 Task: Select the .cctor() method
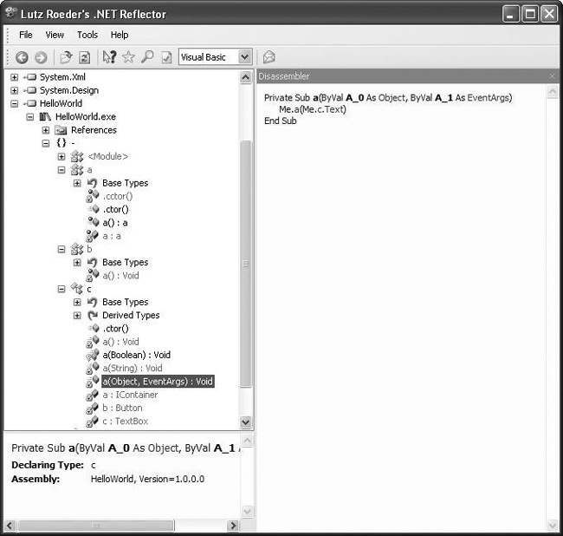coord(118,196)
